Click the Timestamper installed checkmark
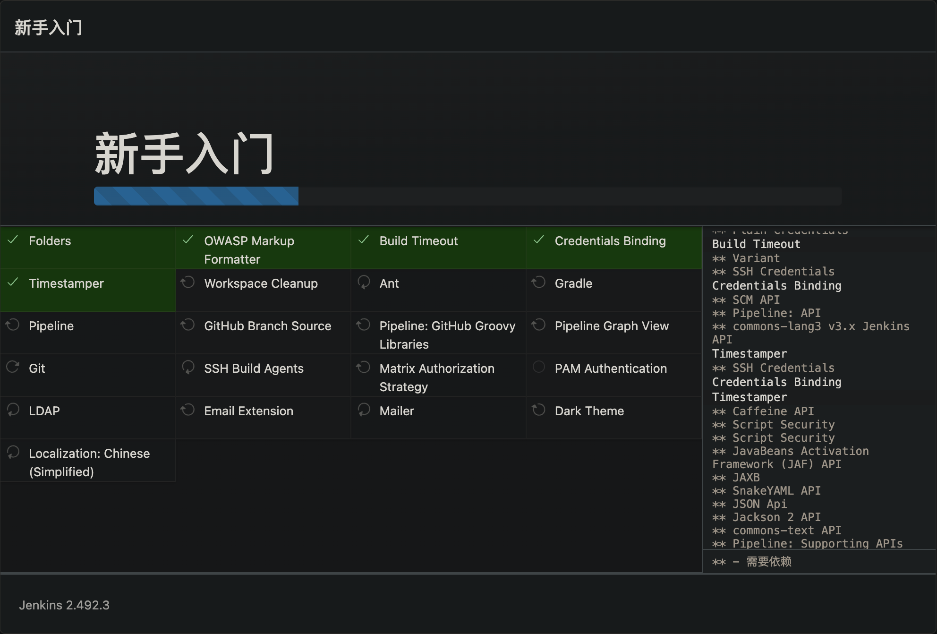This screenshot has width=937, height=634. [x=13, y=282]
